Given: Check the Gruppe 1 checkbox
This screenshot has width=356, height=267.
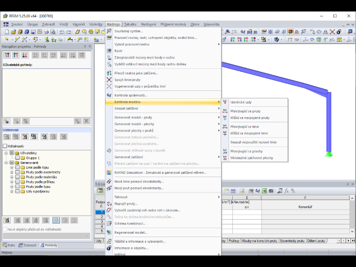Looking at the screenshot, I should click(17, 158).
